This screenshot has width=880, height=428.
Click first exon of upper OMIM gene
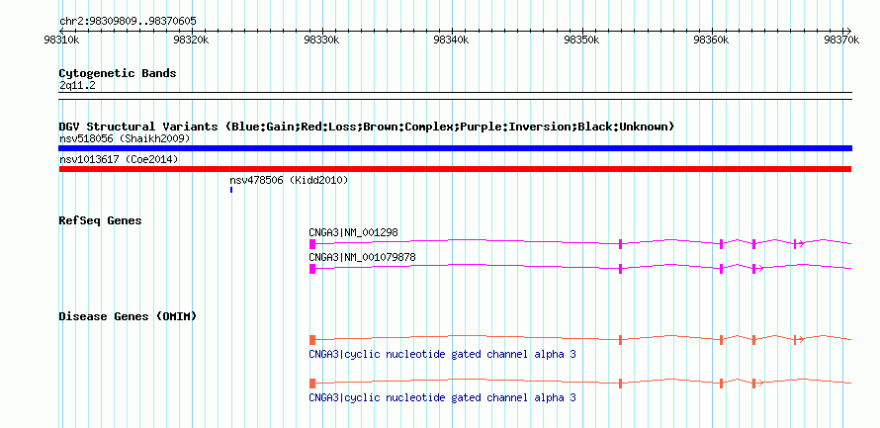click(312, 339)
